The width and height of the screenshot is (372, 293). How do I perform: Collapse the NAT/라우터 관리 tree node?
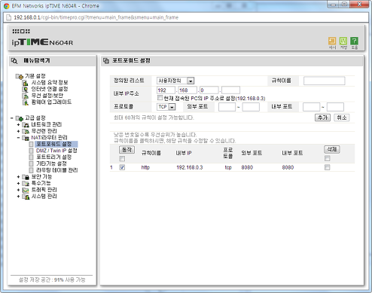coord(18,138)
